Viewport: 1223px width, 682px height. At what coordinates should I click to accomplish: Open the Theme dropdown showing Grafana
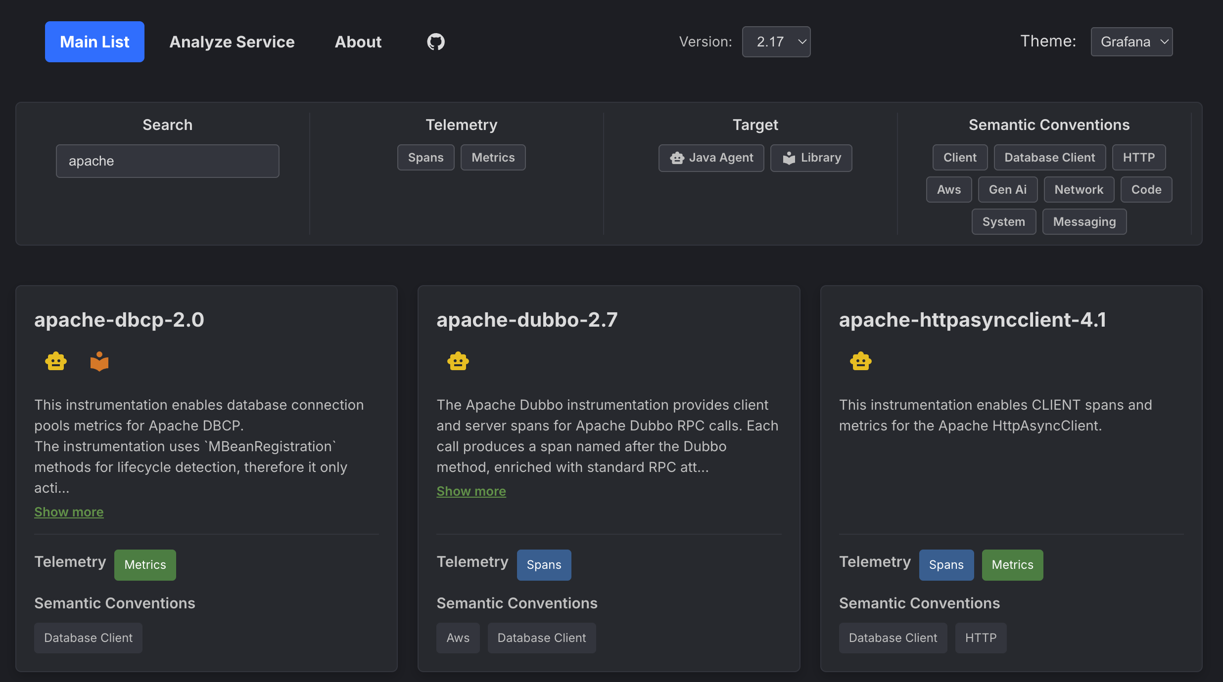(x=1131, y=42)
